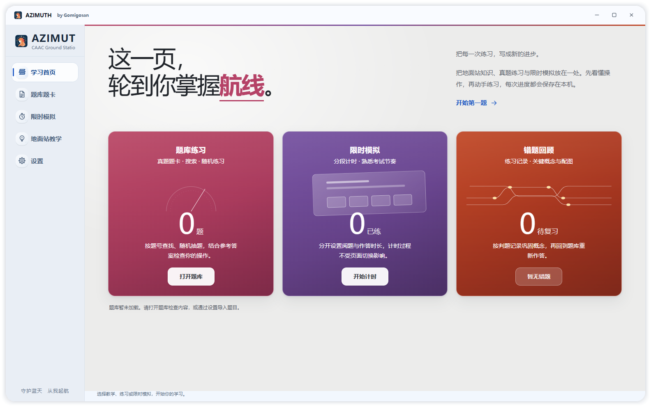Open 地面站教学 via its location pin icon
Screen dimensions: 651x407
pyautogui.click(x=22, y=139)
